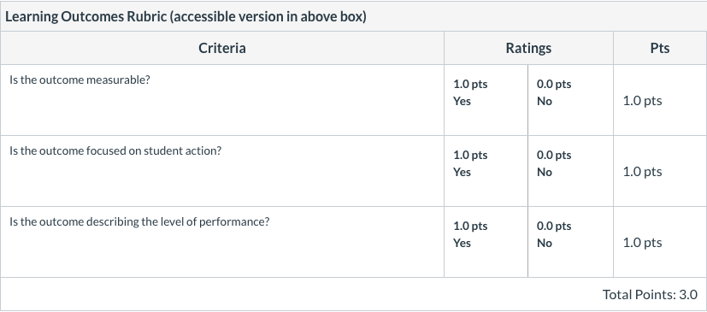
Task: Click the Learning Outcomes Rubric title
Action: pos(186,17)
